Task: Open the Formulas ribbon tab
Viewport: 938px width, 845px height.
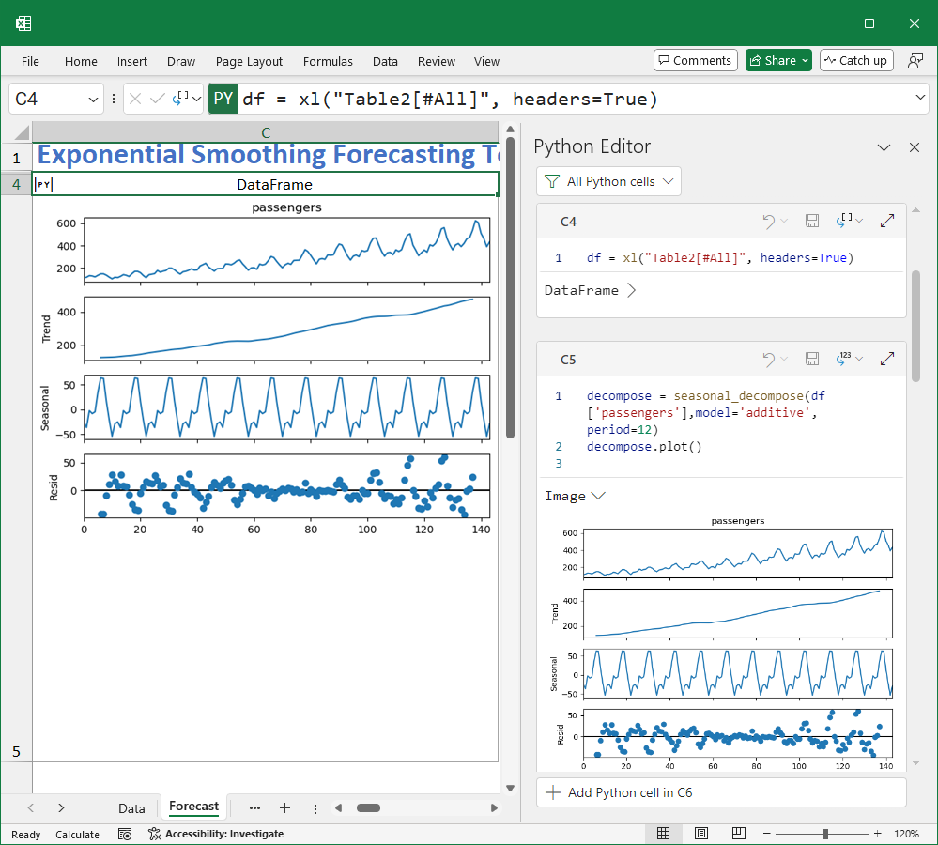Action: (328, 61)
